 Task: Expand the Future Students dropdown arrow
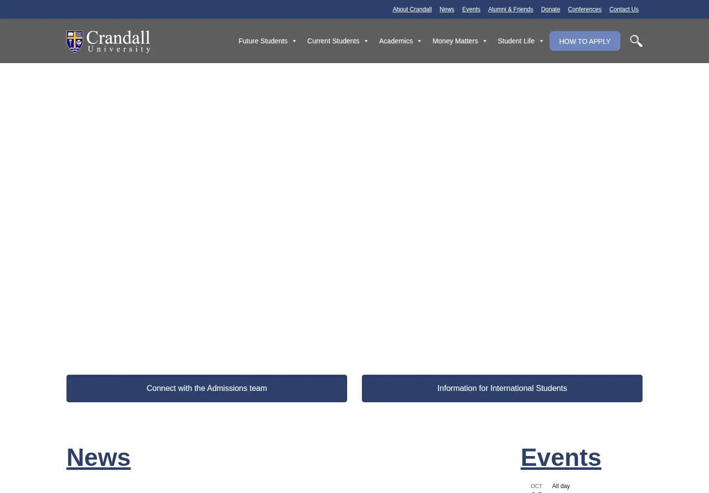click(294, 41)
